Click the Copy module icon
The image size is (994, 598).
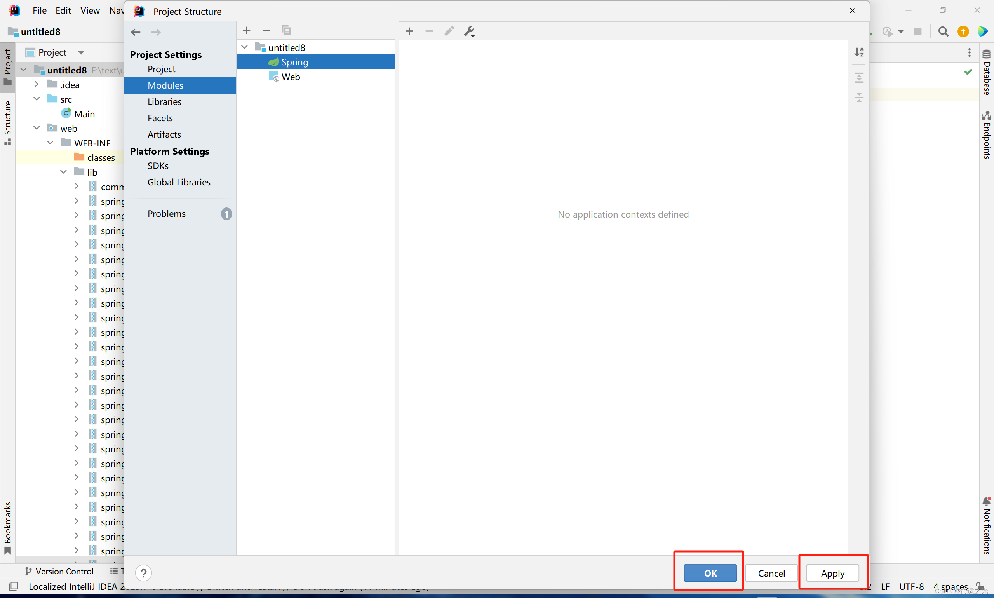coord(286,31)
